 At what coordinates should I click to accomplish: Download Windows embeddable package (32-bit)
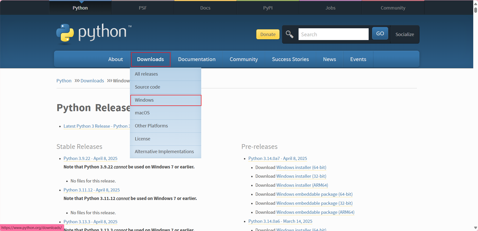click(x=314, y=203)
